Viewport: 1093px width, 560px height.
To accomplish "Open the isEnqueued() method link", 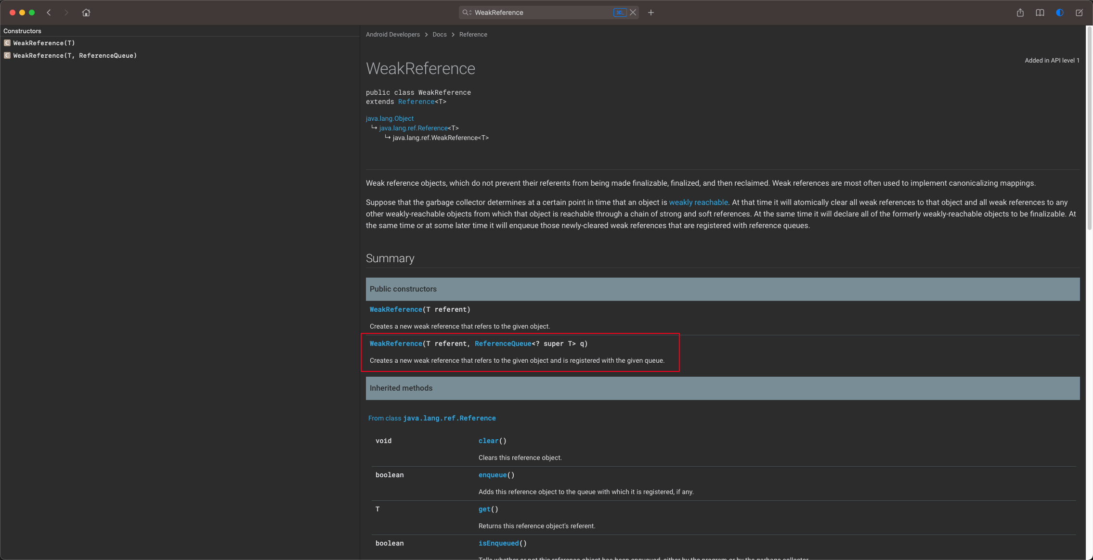I will 498,543.
